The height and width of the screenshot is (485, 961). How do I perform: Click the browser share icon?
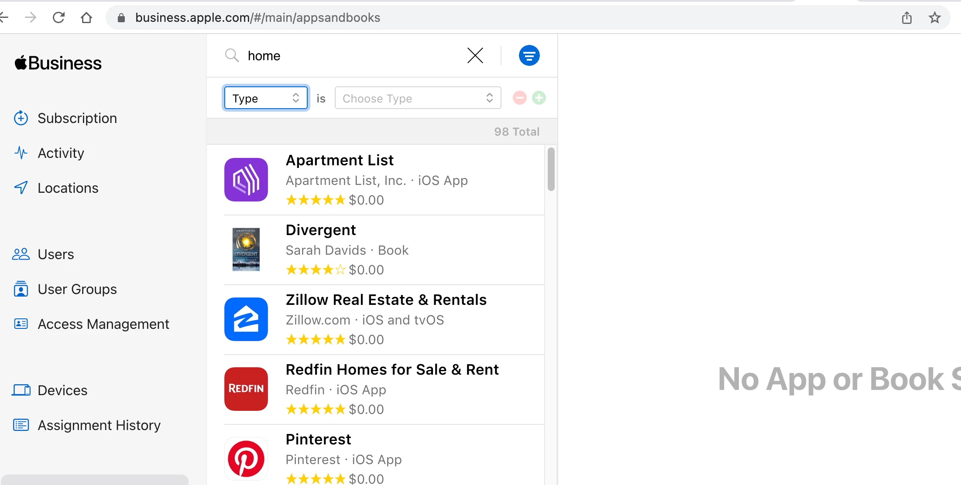pyautogui.click(x=907, y=18)
